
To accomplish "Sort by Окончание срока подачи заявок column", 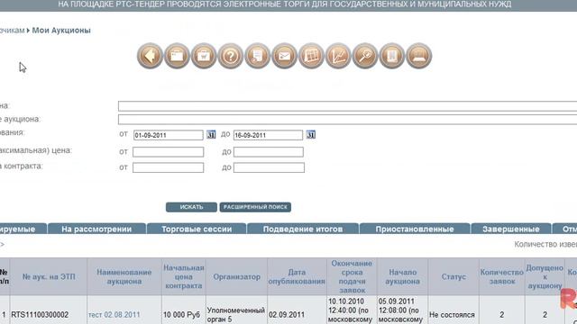I will 352,276.
